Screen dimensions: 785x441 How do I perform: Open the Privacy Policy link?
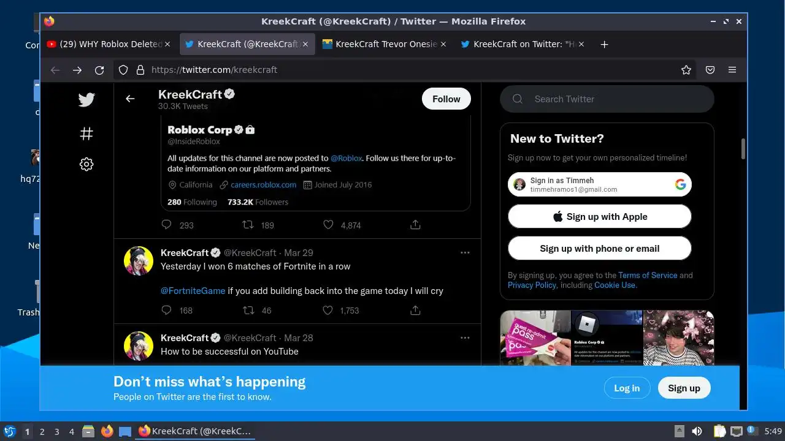coord(532,285)
